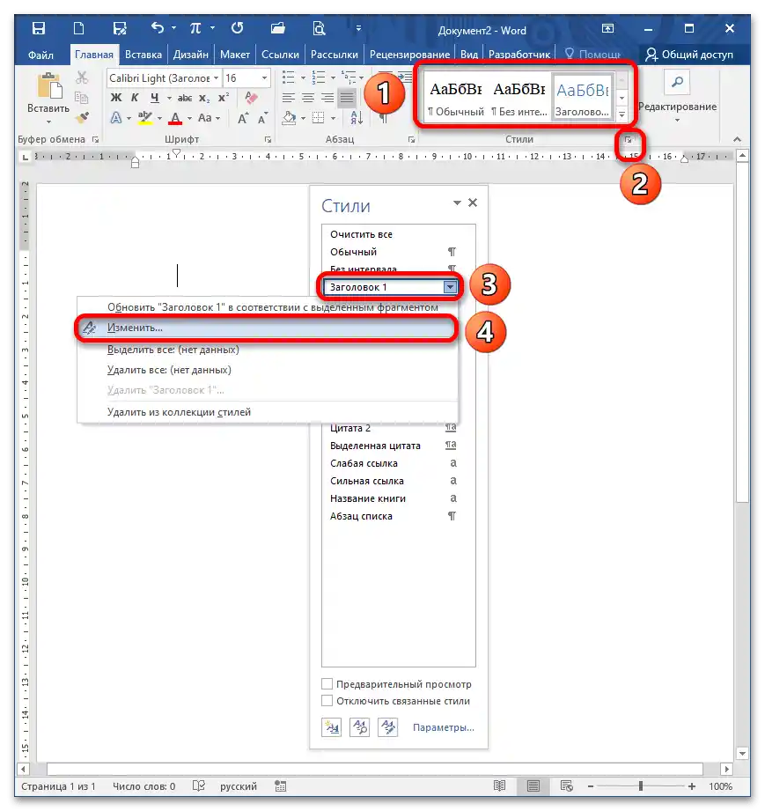Decrease font size icon
This screenshot has width=765, height=811.
tap(262, 119)
